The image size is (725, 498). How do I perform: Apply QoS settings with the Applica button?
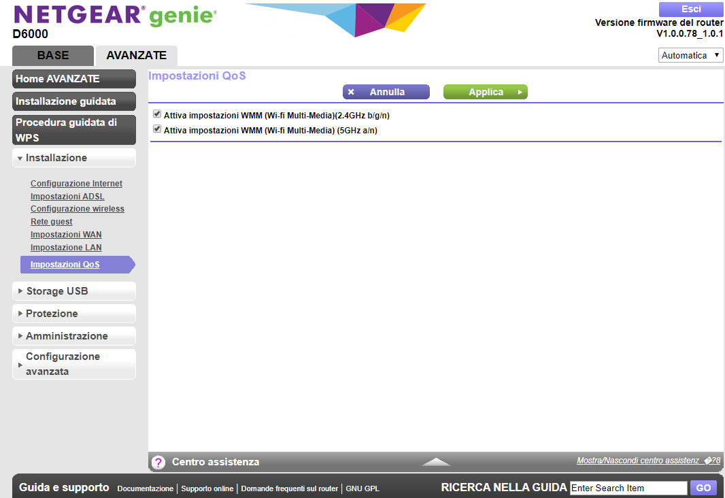[485, 92]
